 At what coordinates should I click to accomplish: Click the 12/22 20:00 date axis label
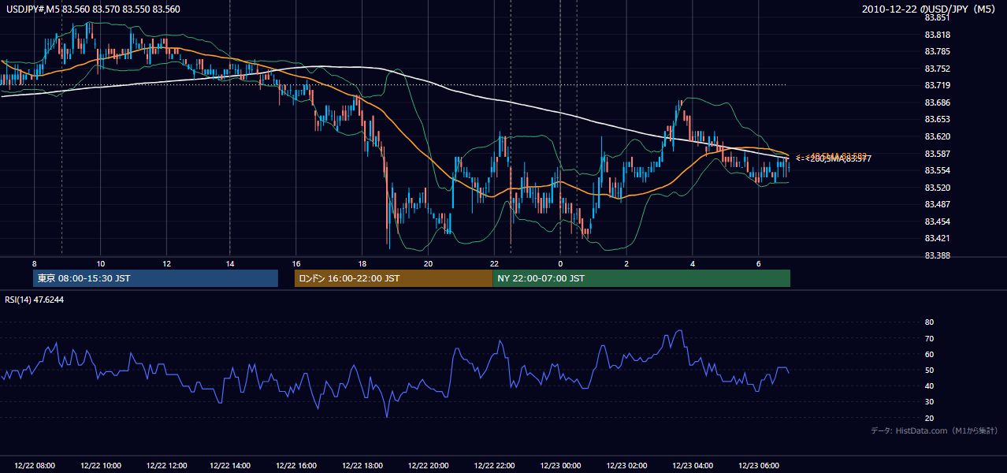pyautogui.click(x=429, y=466)
